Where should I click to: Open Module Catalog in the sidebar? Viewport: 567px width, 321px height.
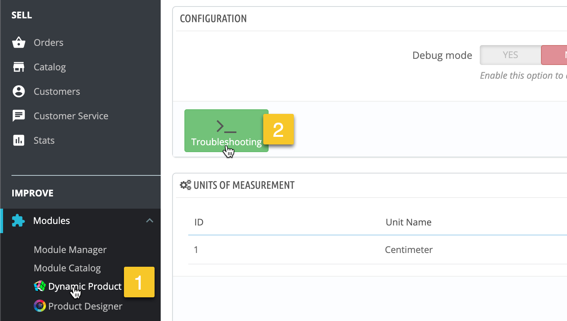pos(67,268)
